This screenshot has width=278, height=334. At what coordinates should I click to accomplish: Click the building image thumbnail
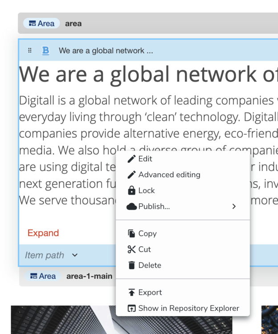pyautogui.click(x=62, y=320)
